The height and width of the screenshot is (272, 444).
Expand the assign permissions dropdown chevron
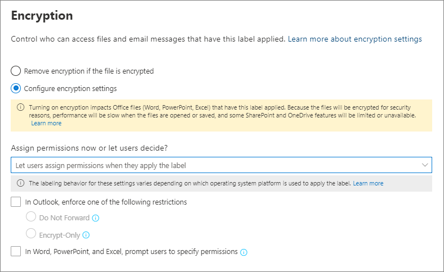[x=425, y=165]
